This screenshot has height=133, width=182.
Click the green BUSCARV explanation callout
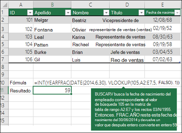tap(134, 110)
